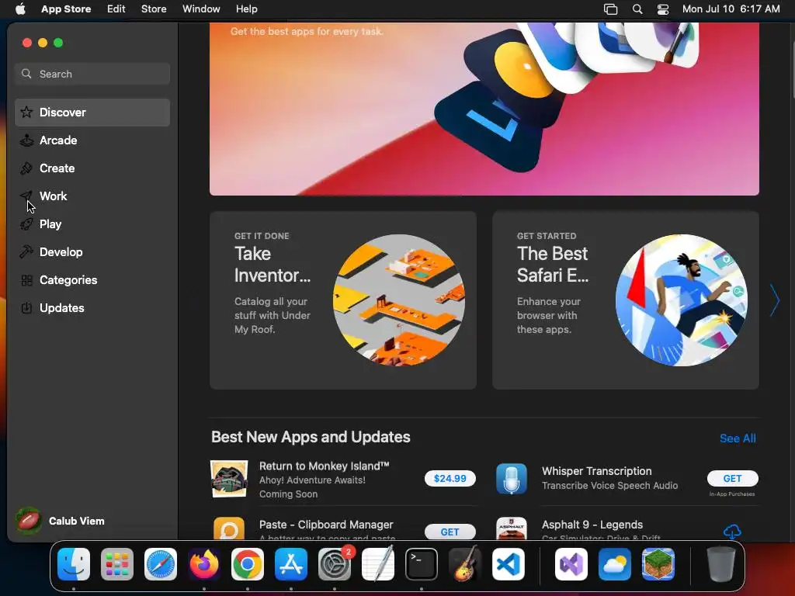Click the Stage Manager icon in menu bar
795x596 pixels.
[x=610, y=9]
